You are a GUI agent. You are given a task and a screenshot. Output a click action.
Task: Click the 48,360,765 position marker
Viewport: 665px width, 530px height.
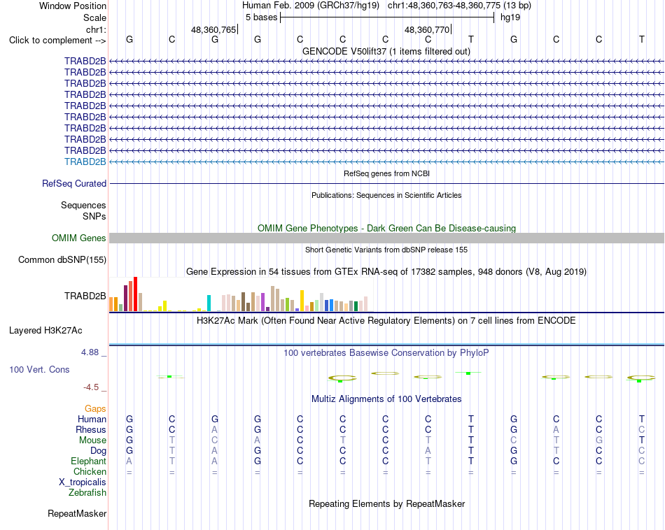[x=213, y=29]
